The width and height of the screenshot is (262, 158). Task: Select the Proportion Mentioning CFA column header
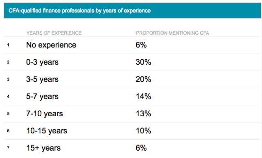[x=172, y=33]
